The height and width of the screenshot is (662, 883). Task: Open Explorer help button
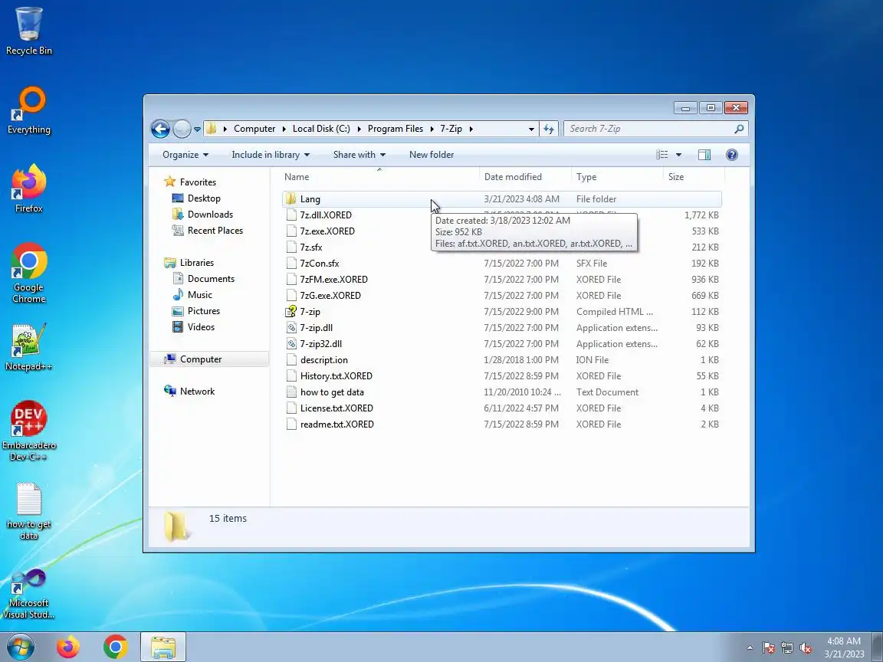coord(731,155)
